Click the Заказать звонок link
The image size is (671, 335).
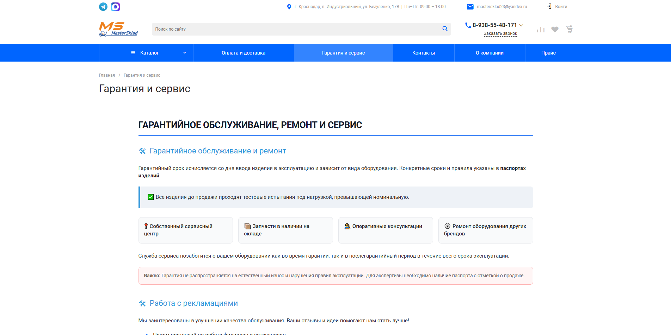[x=500, y=33]
